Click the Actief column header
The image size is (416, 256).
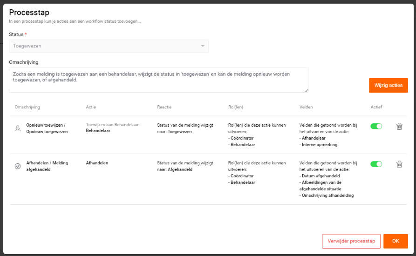coord(376,107)
